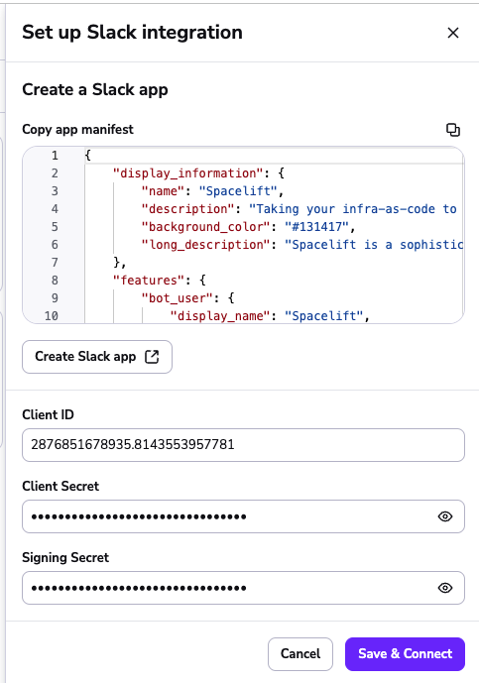Image resolution: width=479 pixels, height=683 pixels.
Task: Click the "features" key in manifest
Action: [x=148, y=281]
